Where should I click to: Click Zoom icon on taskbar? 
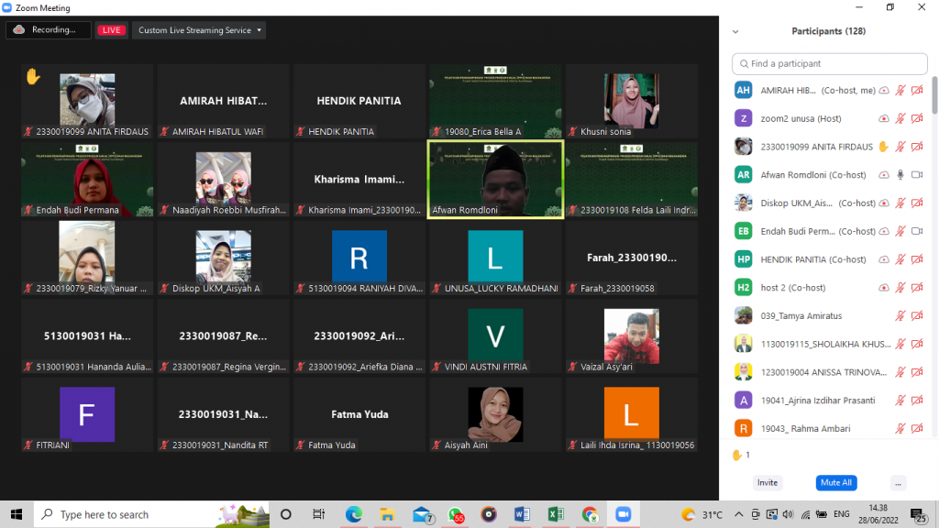click(x=624, y=514)
